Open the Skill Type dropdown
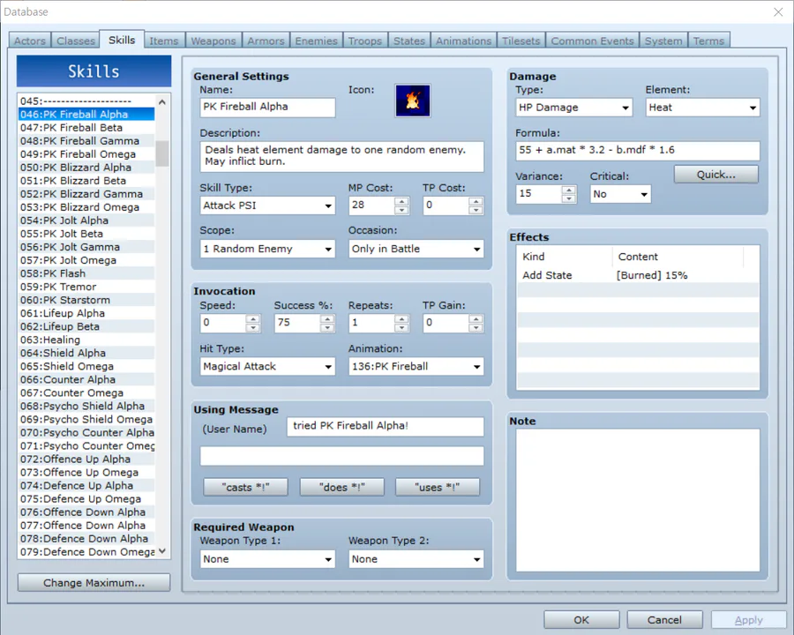The image size is (794, 635). coord(267,205)
